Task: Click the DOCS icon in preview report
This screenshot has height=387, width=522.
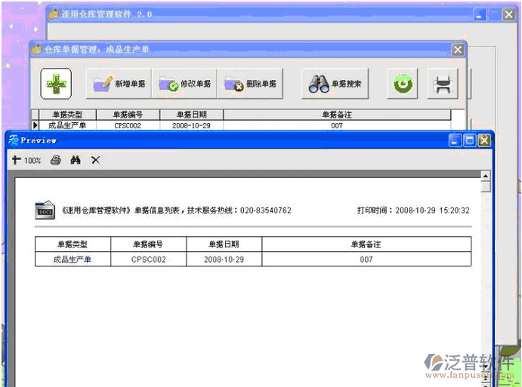Action: [x=45, y=210]
